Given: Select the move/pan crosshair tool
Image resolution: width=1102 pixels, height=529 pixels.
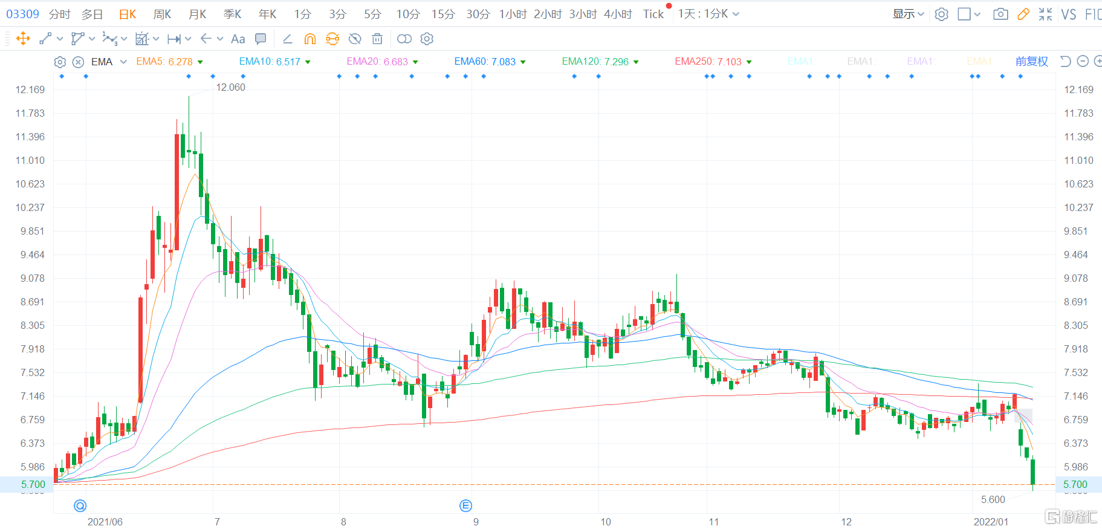Looking at the screenshot, I should [x=23, y=39].
